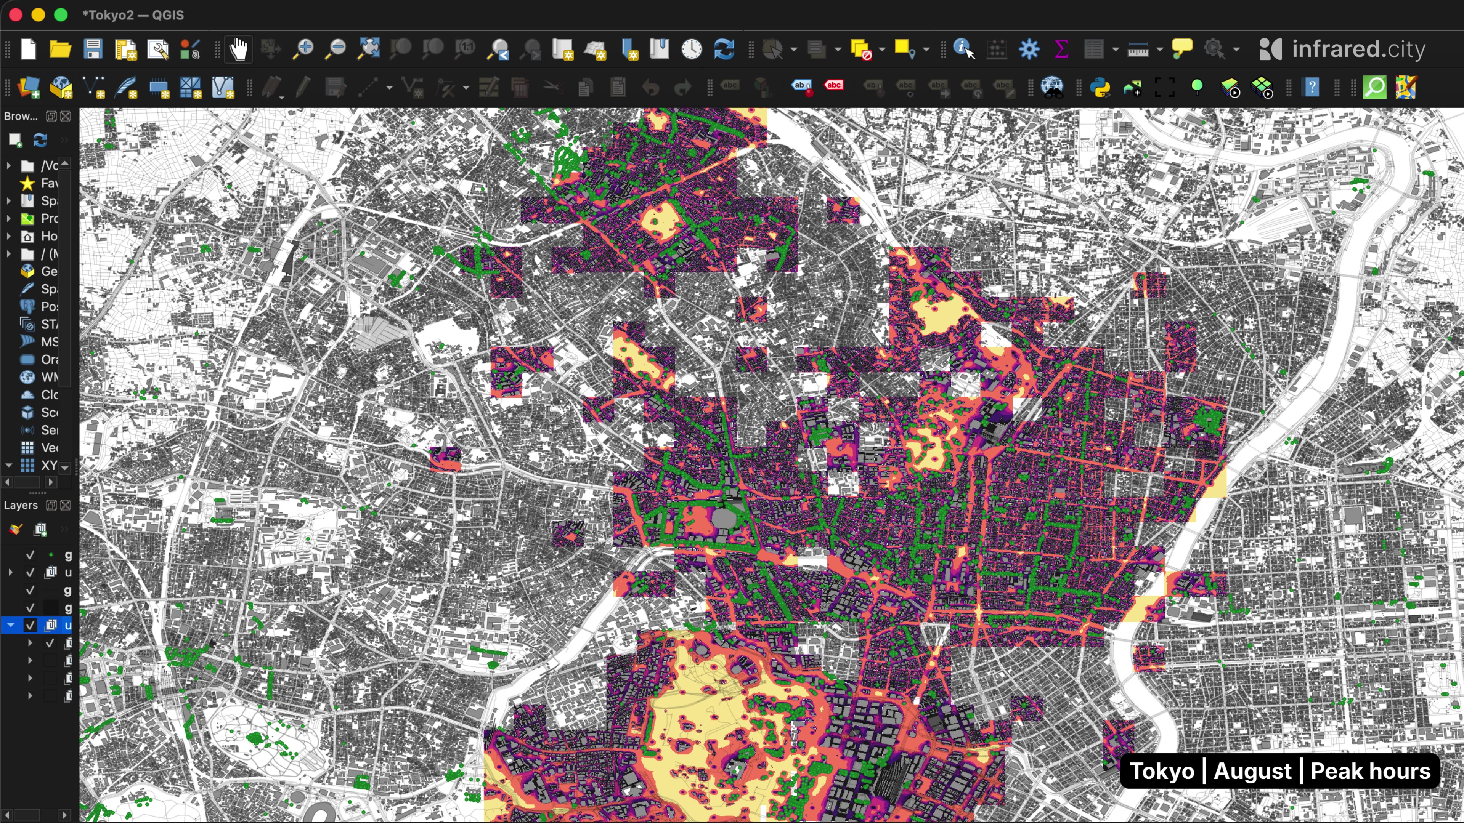The image size is (1464, 823).
Task: Select Vector Tiles entry in Browser
Action: pos(39,448)
